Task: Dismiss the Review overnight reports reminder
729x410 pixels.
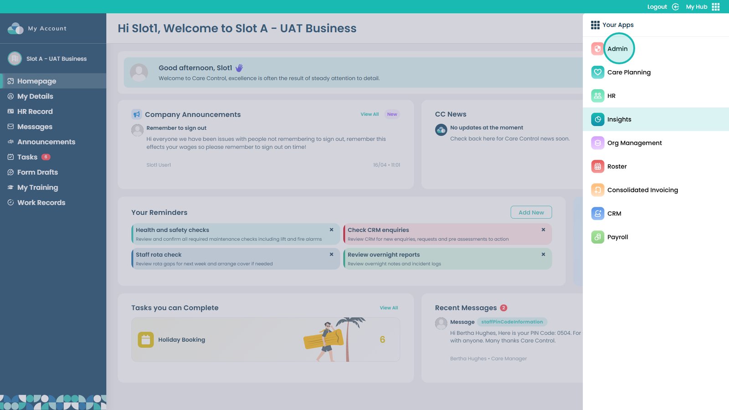Action: (x=543, y=255)
